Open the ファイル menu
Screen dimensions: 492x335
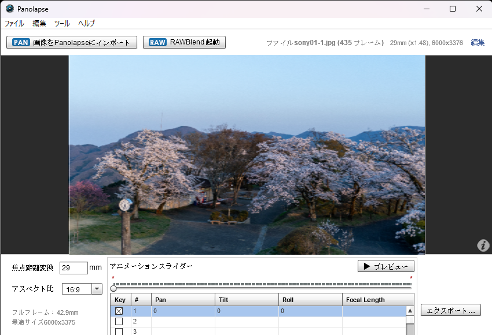coord(14,24)
